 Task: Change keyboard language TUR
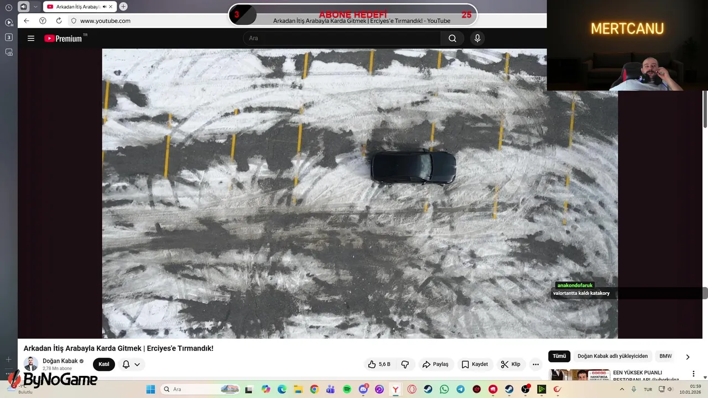(x=648, y=389)
